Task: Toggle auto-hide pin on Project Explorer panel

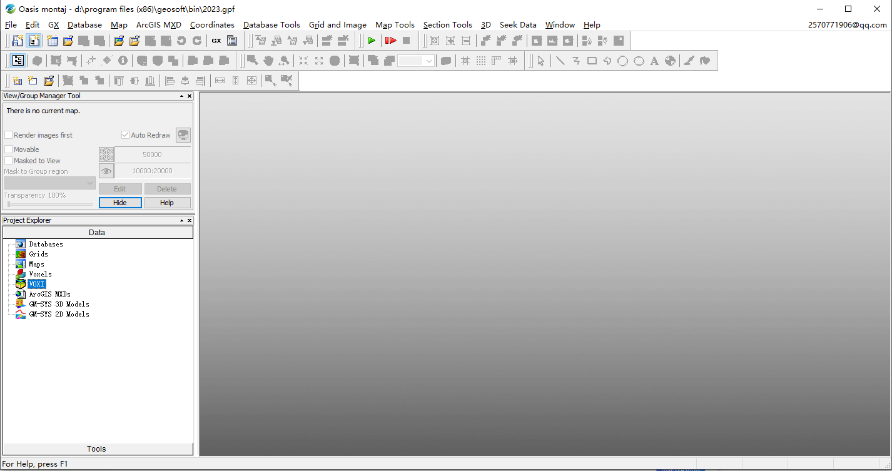Action: [182, 221]
